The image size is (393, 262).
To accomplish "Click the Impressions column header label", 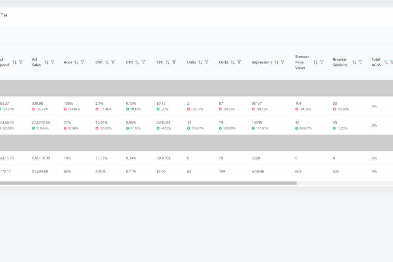I will 262,62.
